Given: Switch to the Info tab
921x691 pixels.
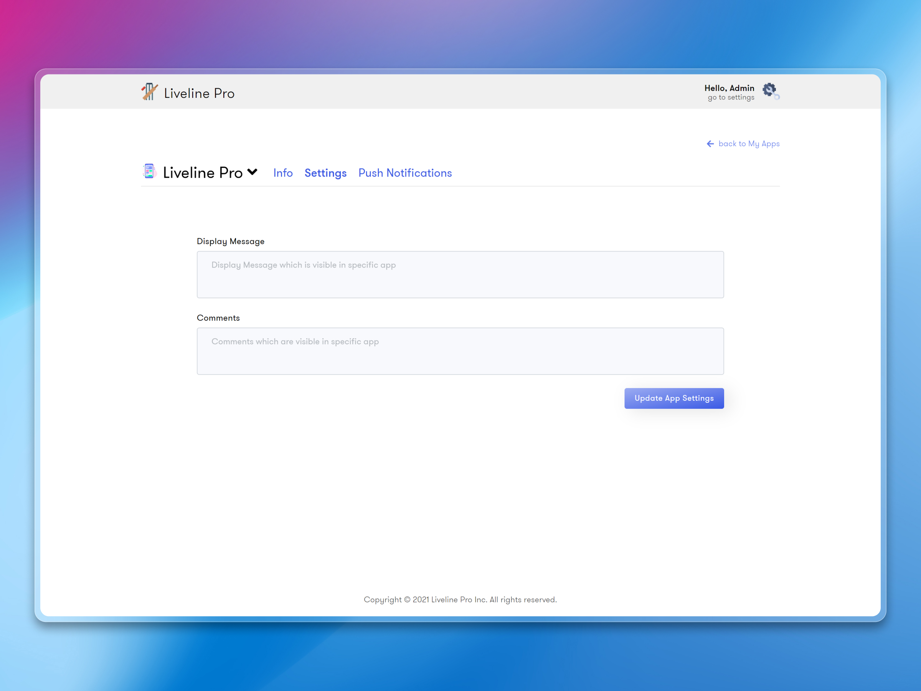Looking at the screenshot, I should (x=283, y=173).
